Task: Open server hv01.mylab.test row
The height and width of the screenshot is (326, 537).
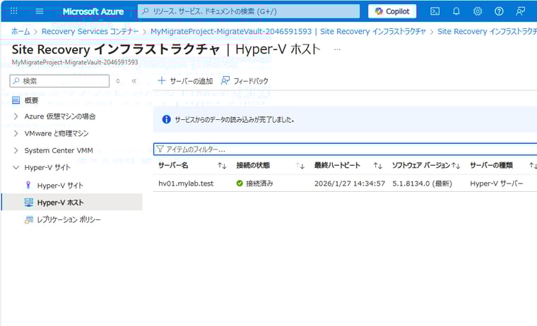Action: 186,183
